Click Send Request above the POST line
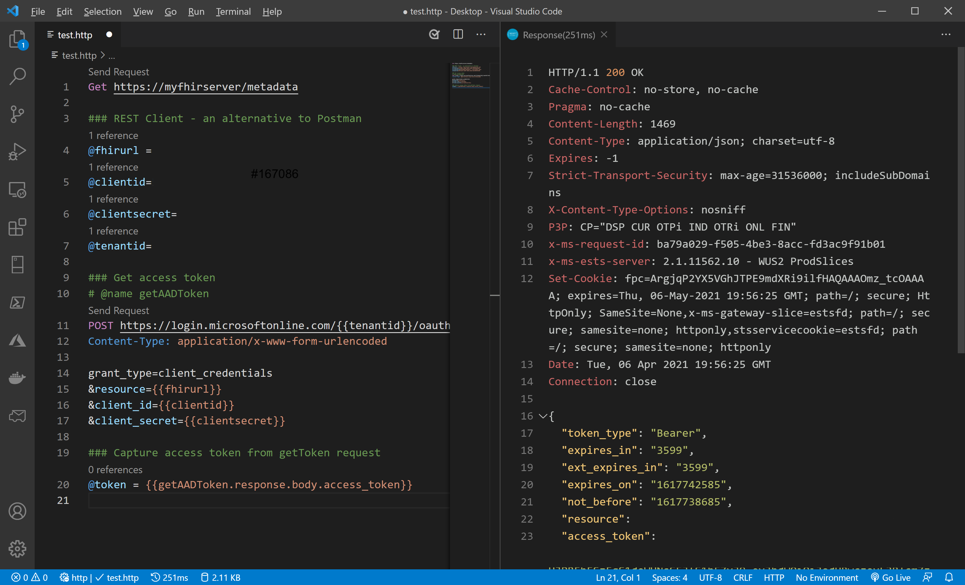This screenshot has width=965, height=585. pyautogui.click(x=118, y=310)
